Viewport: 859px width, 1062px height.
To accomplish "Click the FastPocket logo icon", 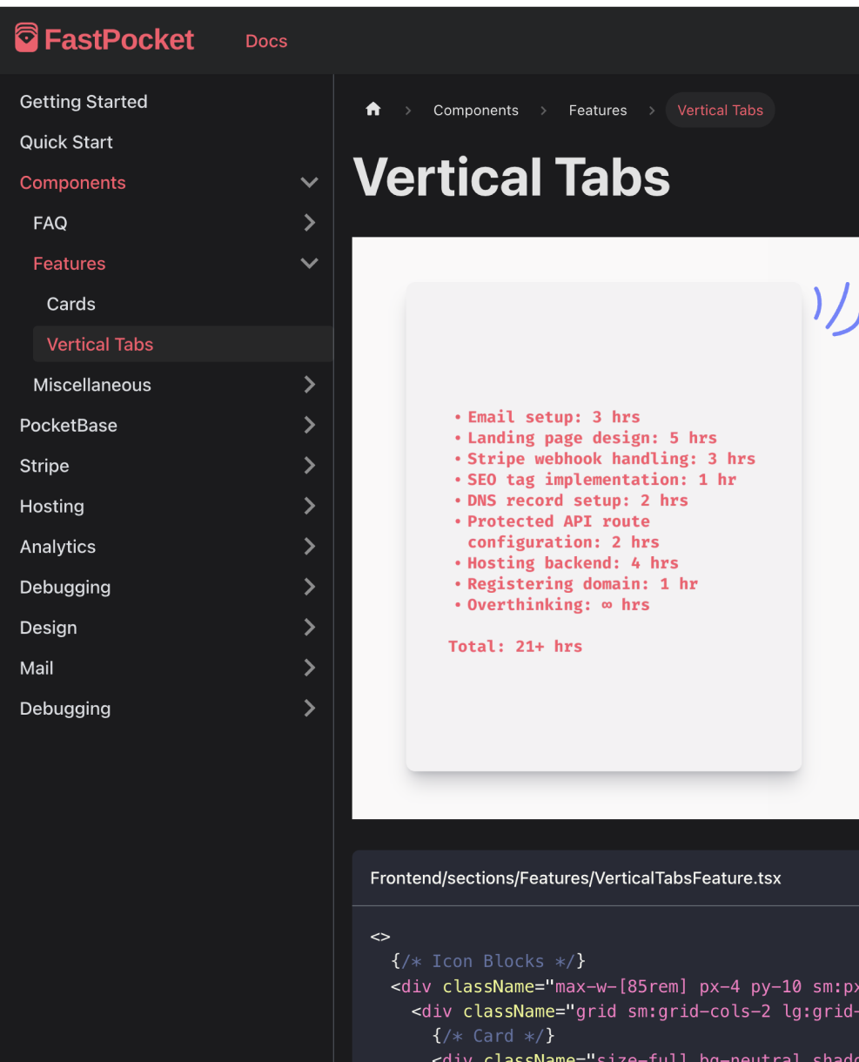I will 26,38.
